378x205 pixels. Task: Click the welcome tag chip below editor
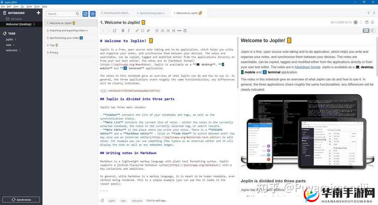coord(137,200)
